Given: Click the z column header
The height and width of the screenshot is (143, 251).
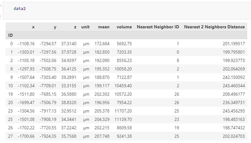Looking at the screenshot, I should (75, 27).
